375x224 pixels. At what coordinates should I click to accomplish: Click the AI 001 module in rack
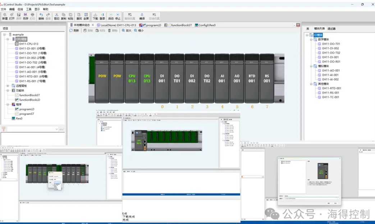(x=222, y=78)
